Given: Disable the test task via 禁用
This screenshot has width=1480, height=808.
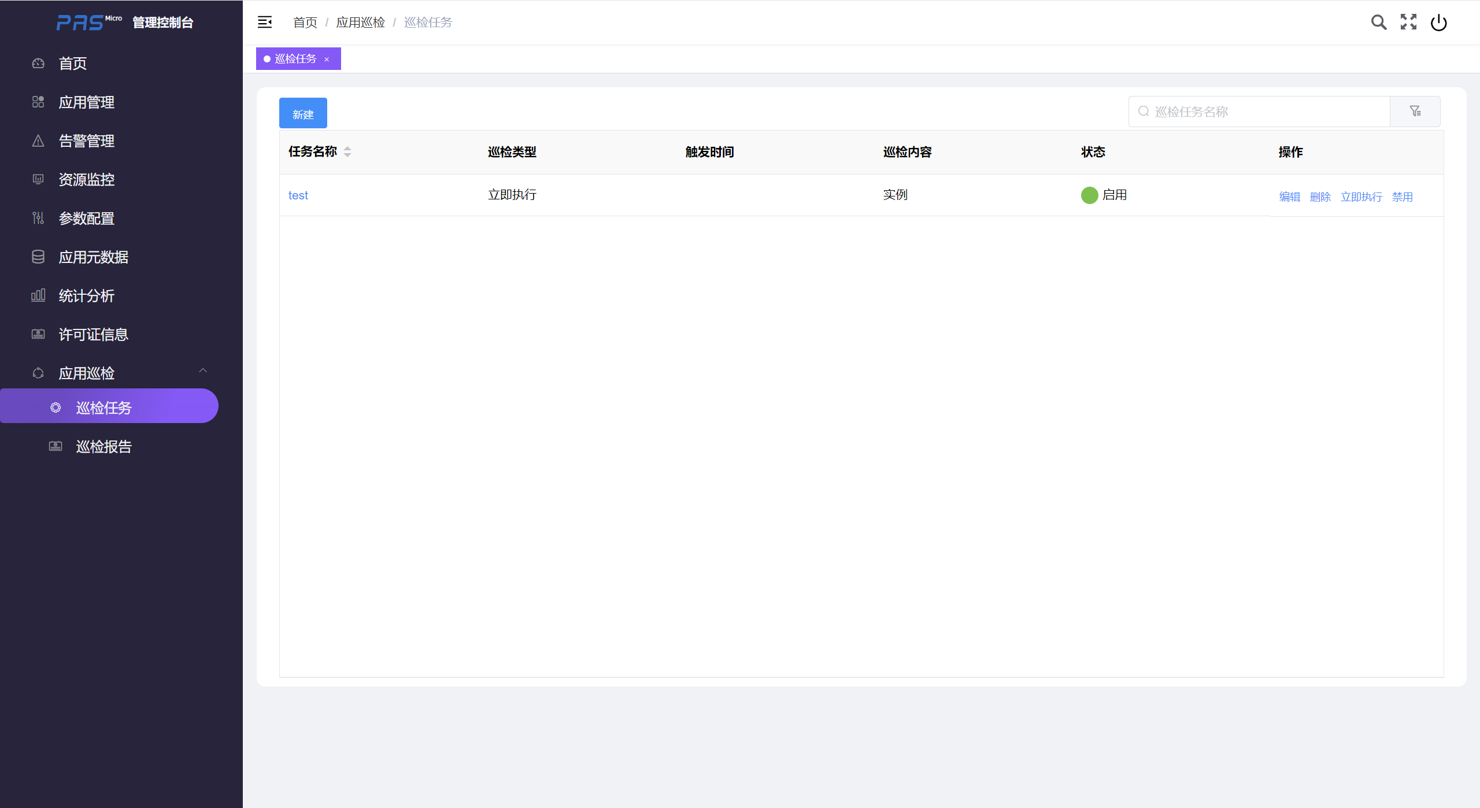Looking at the screenshot, I should pyautogui.click(x=1402, y=197).
